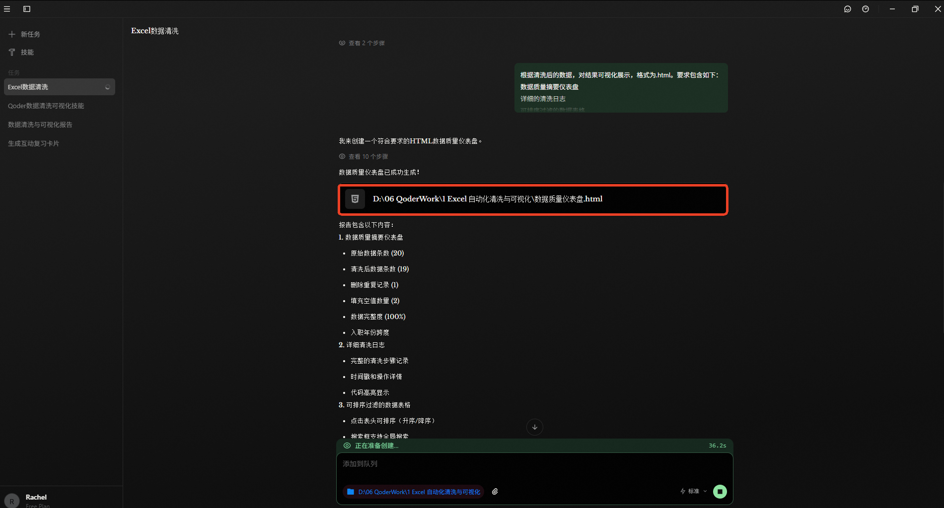
Task: Click the bullet 时间戳和操作详情
Action: click(x=376, y=377)
